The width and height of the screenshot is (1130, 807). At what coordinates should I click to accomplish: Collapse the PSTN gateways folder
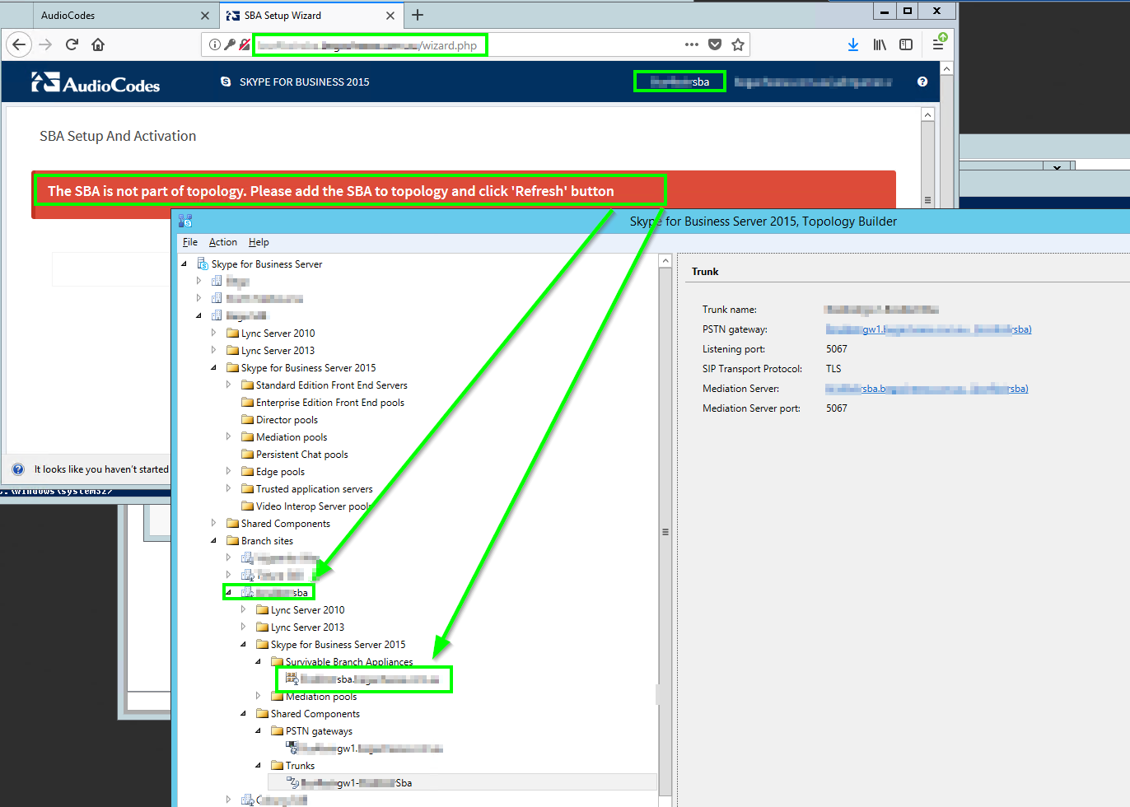(x=259, y=731)
